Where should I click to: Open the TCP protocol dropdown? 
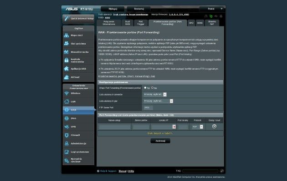198,127
